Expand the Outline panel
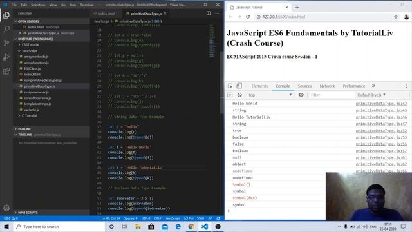Screen dimensions: 412x232 [x=51, y=129]
